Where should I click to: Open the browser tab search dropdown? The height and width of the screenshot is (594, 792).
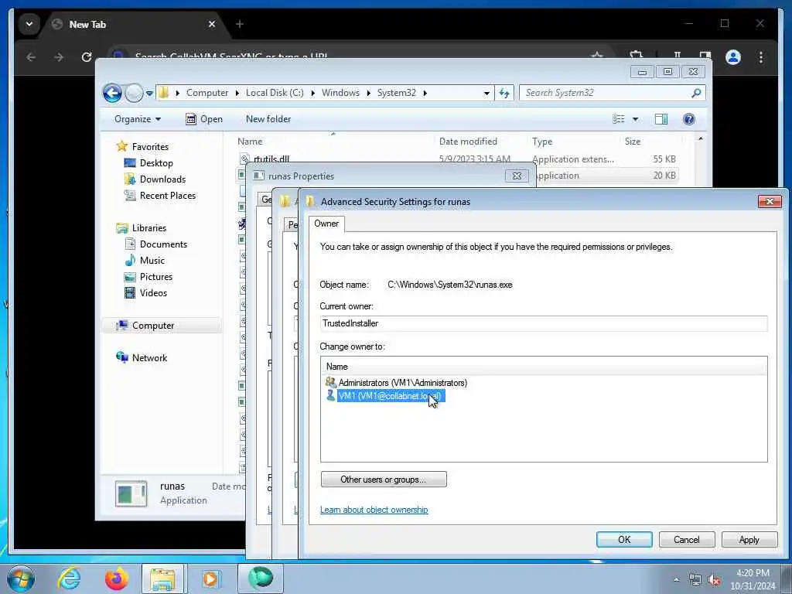[x=29, y=24]
